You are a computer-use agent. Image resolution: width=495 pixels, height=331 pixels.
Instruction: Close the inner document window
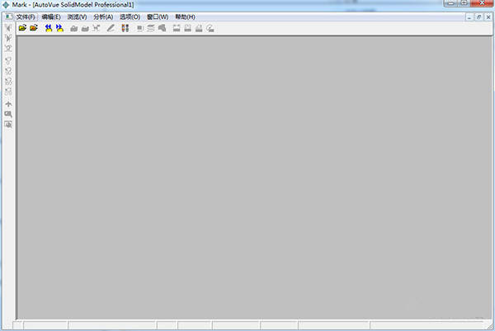pos(488,17)
